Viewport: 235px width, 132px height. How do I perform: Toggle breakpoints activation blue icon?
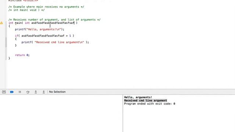(x=12, y=92)
